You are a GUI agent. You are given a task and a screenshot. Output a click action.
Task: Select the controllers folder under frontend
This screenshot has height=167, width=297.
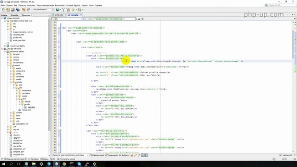20,77
